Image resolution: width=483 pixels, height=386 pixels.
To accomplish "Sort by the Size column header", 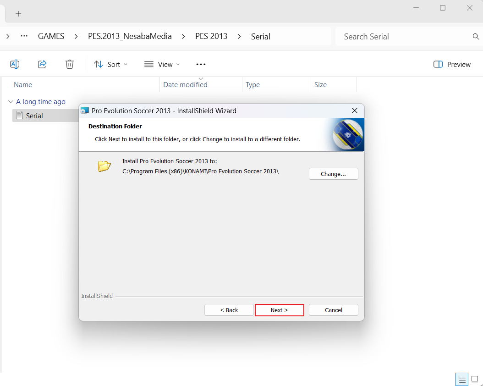I will coord(320,85).
